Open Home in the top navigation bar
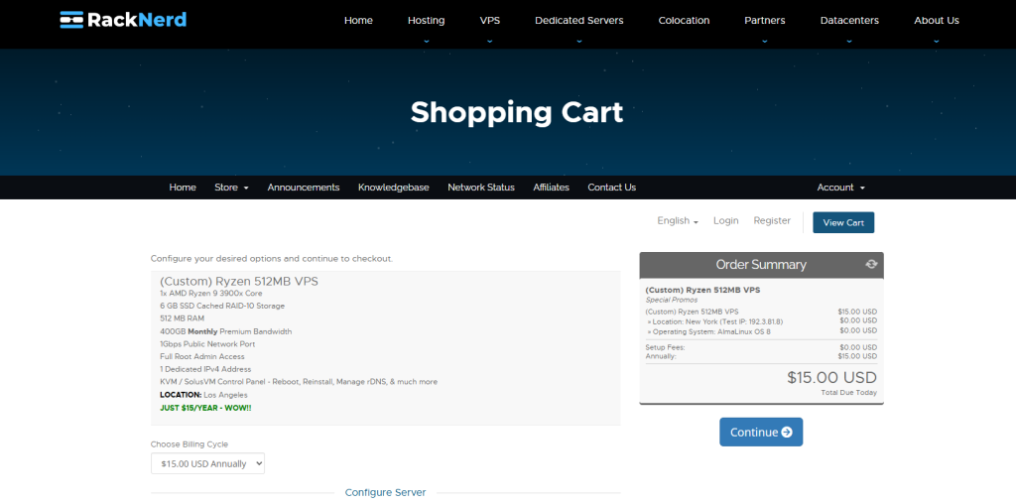This screenshot has width=1016, height=504. [x=358, y=20]
